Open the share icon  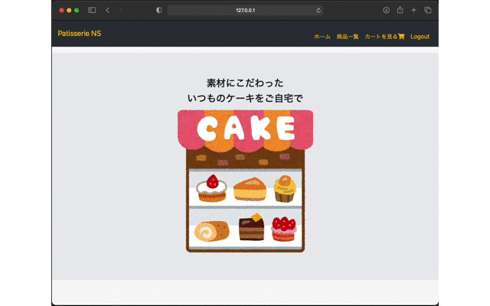pos(400,10)
